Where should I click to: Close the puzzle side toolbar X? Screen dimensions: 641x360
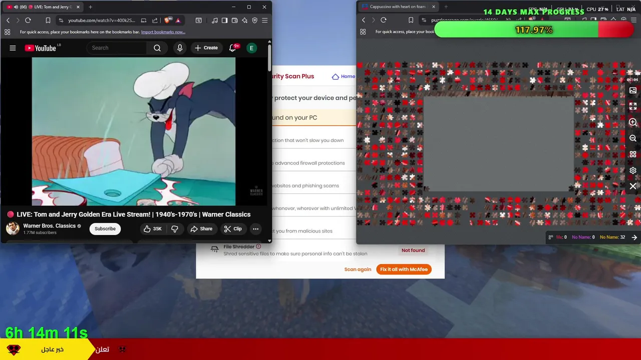633,186
